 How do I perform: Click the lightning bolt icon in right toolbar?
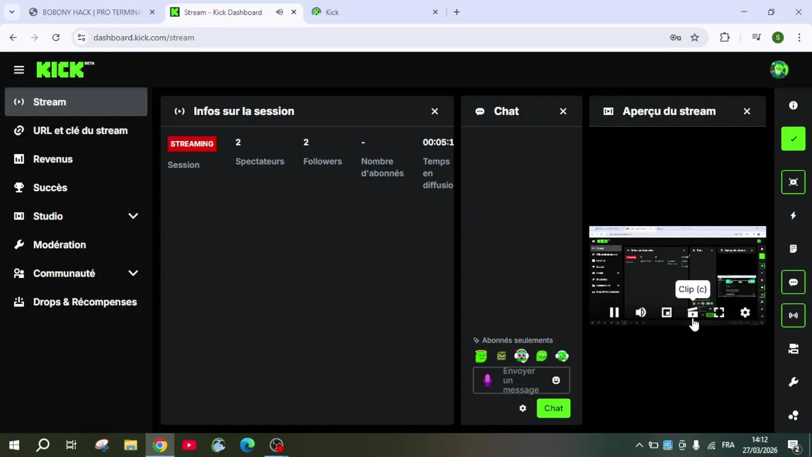coord(793,216)
